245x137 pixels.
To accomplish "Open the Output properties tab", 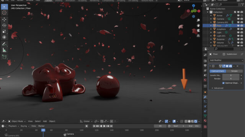I will [205, 66].
